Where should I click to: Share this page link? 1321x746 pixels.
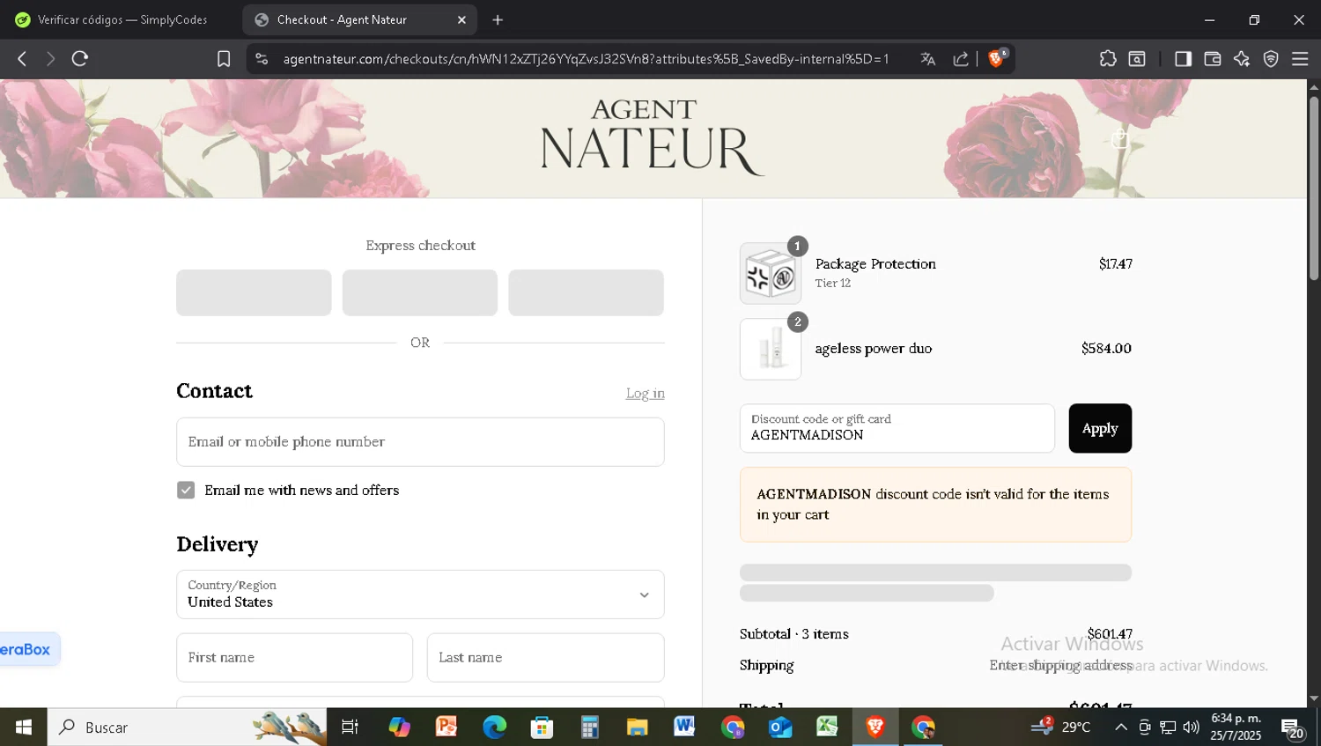coord(961,59)
